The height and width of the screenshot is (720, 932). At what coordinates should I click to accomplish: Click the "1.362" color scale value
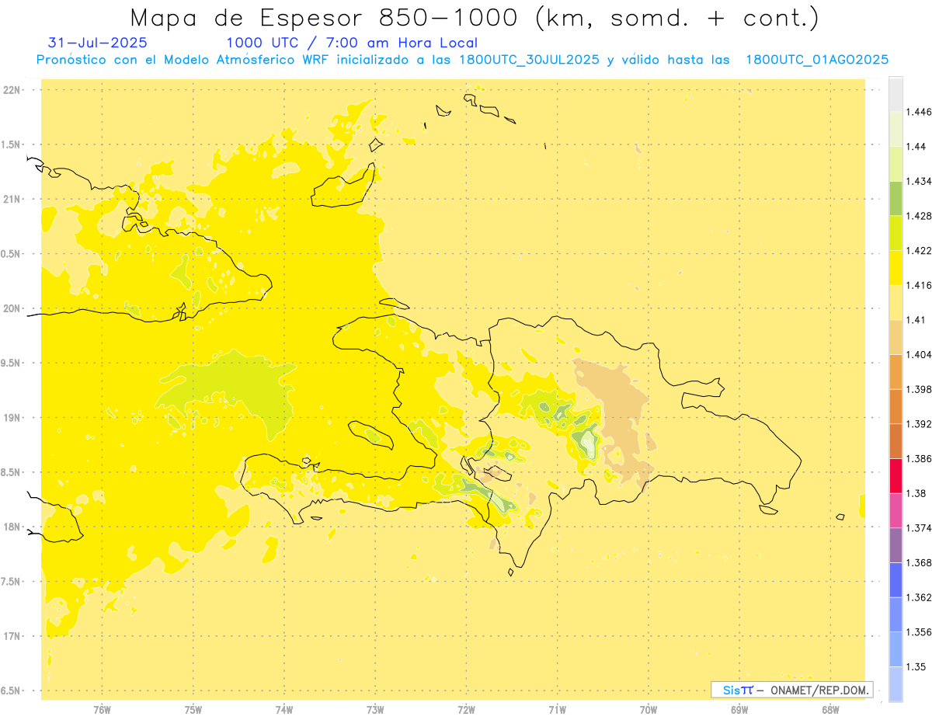pyautogui.click(x=920, y=597)
